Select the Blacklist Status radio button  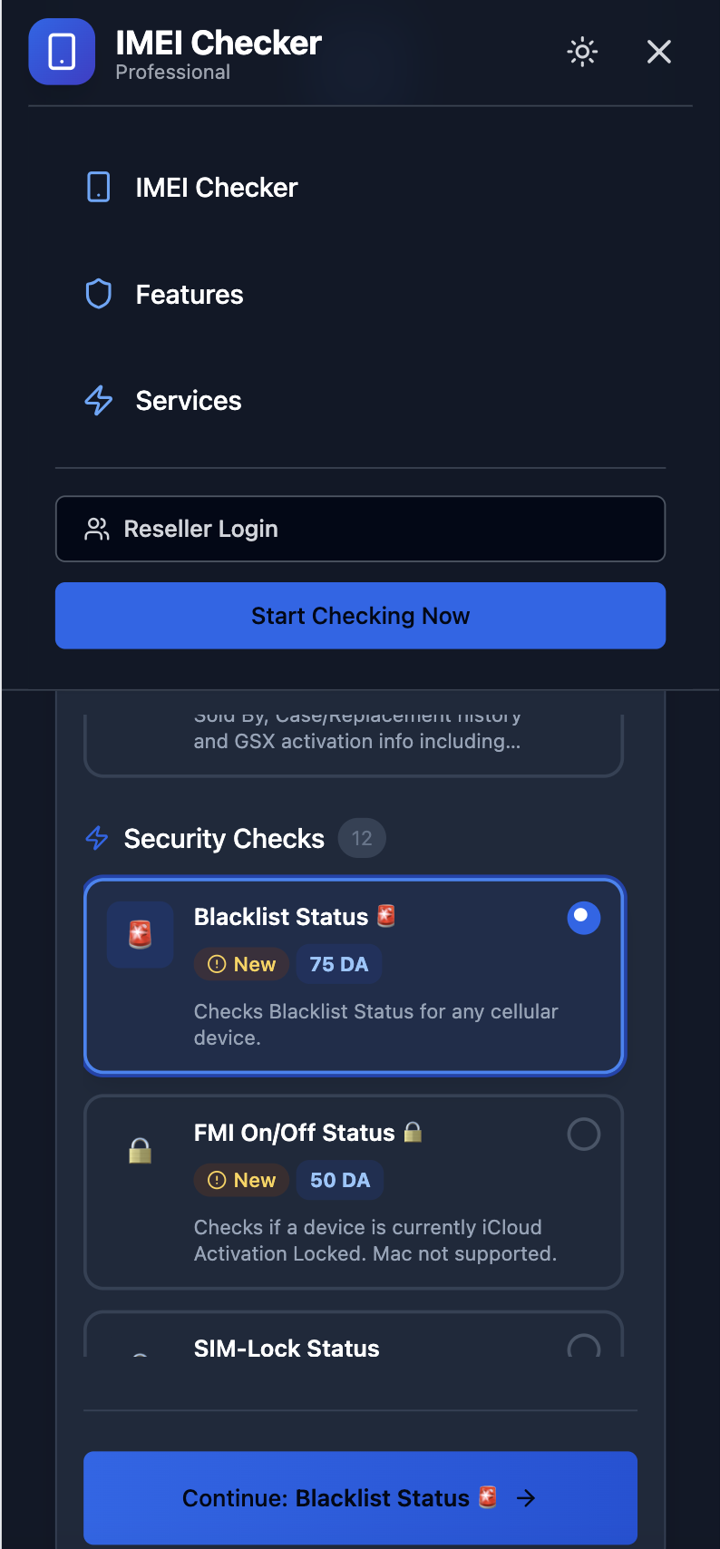point(583,918)
